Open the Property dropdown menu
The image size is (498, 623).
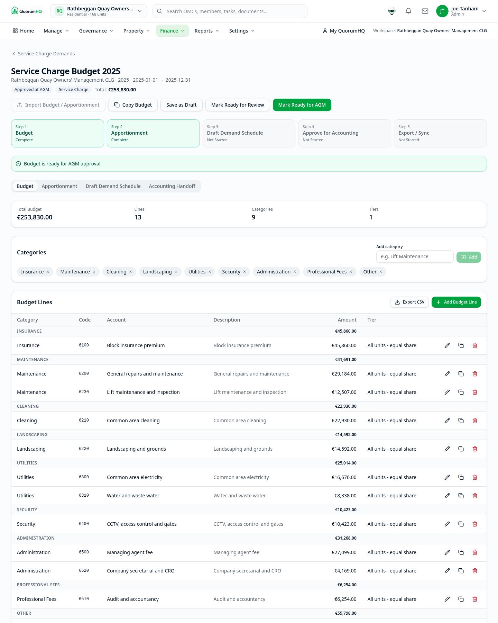tap(137, 31)
